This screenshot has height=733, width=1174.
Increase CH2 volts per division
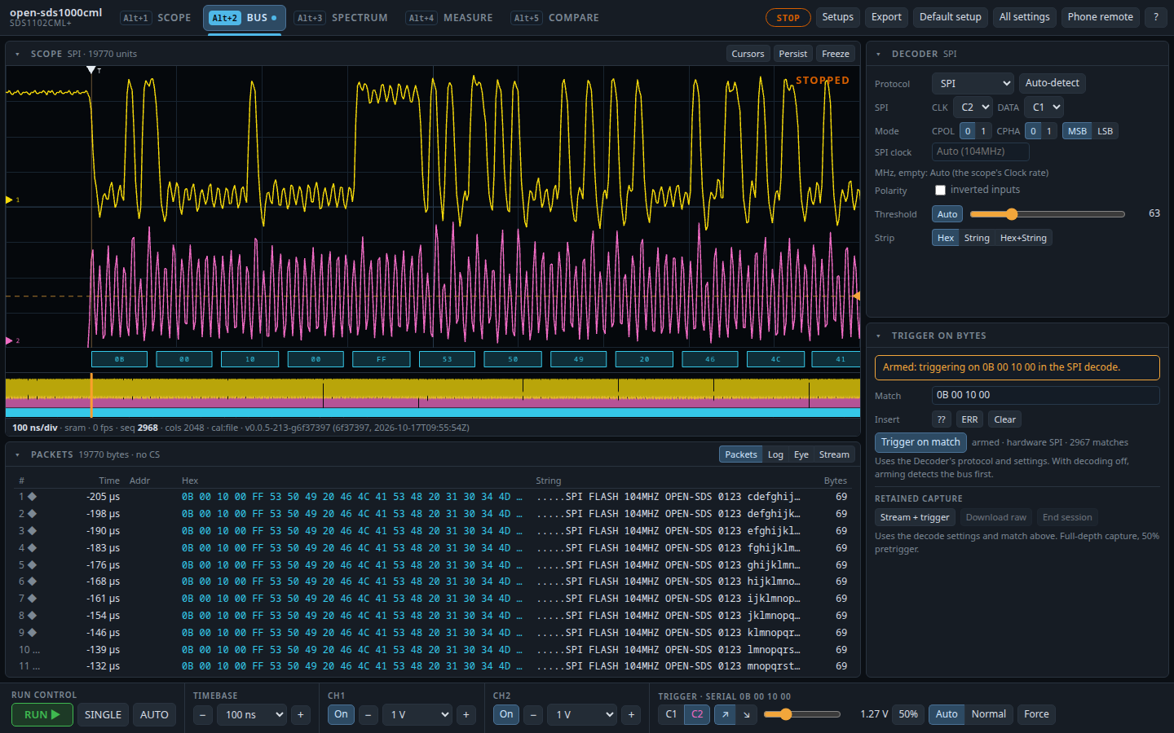pyautogui.click(x=631, y=715)
